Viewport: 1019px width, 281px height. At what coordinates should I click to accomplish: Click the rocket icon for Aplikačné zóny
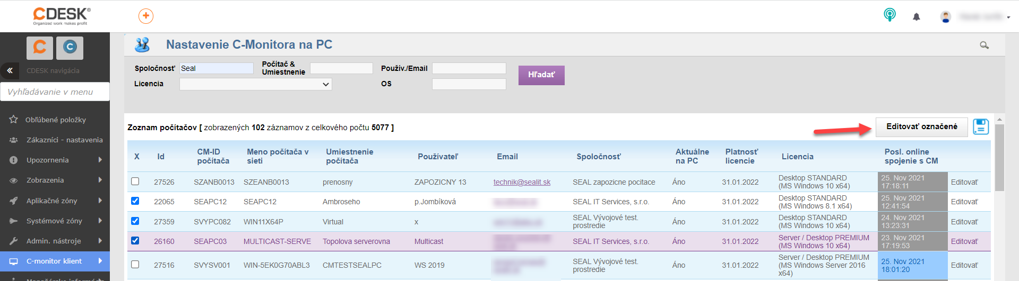tap(14, 201)
